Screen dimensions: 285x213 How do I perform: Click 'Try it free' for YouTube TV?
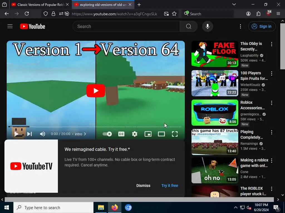(170, 186)
